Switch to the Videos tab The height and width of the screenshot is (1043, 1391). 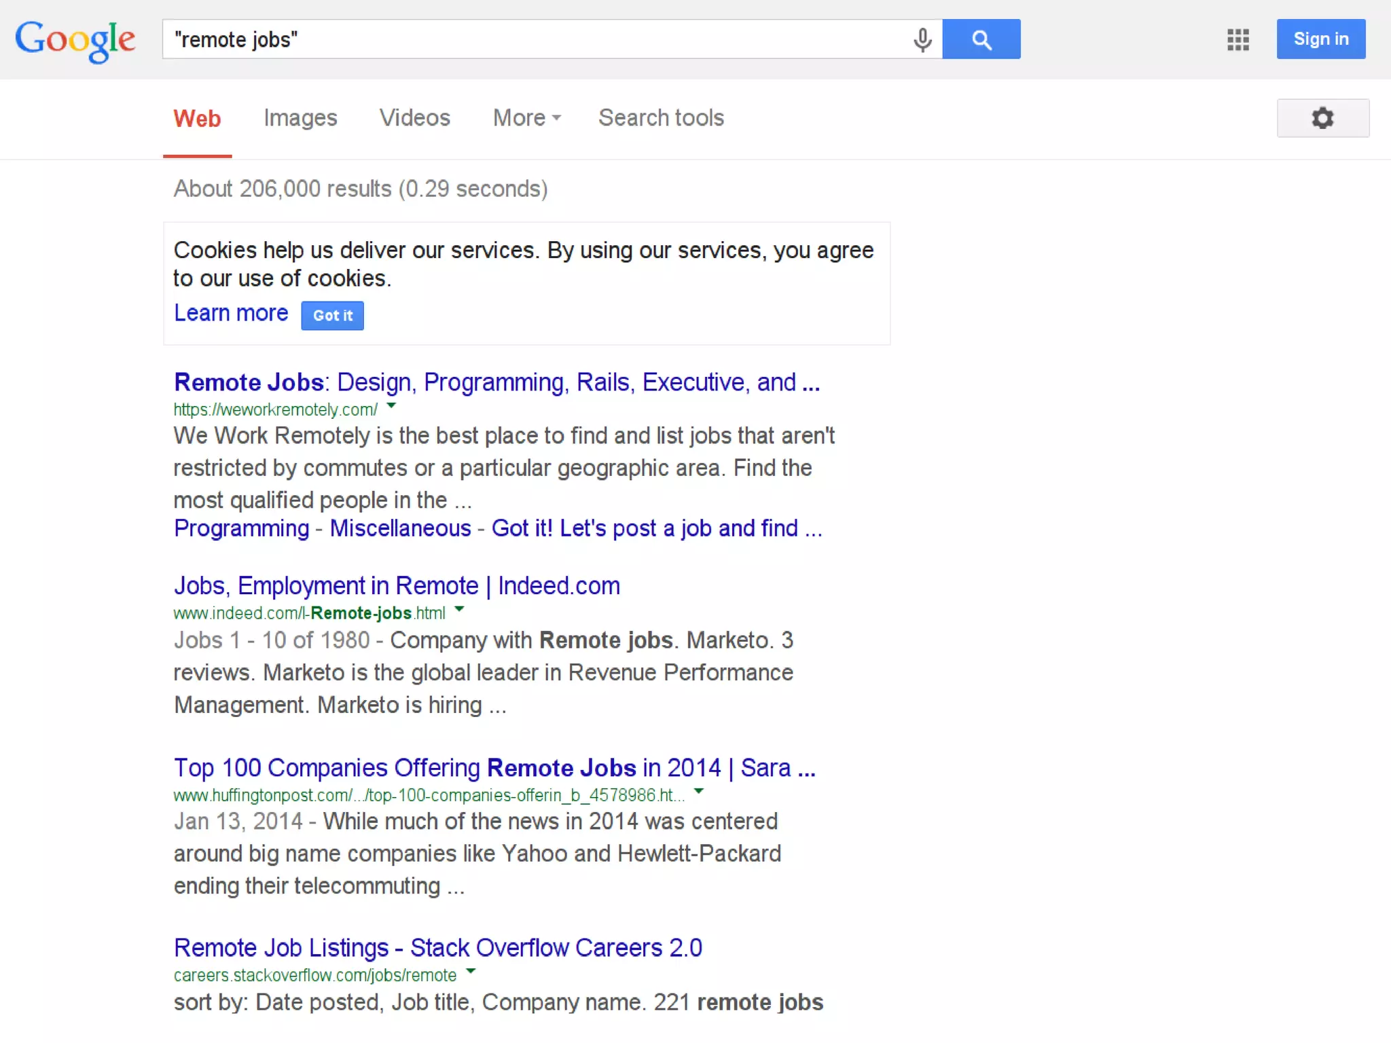coord(414,118)
